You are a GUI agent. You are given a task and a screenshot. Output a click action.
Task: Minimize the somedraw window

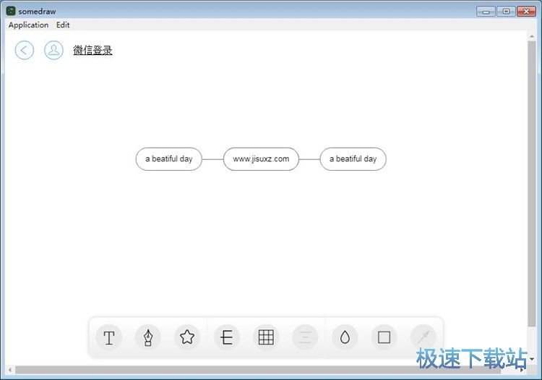pos(486,12)
